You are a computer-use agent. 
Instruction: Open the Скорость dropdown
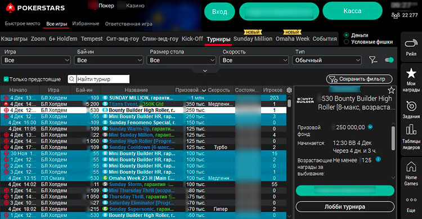pyautogui.click(x=254, y=60)
